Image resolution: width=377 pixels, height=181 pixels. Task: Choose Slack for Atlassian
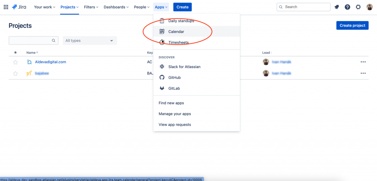pyautogui.click(x=197, y=67)
